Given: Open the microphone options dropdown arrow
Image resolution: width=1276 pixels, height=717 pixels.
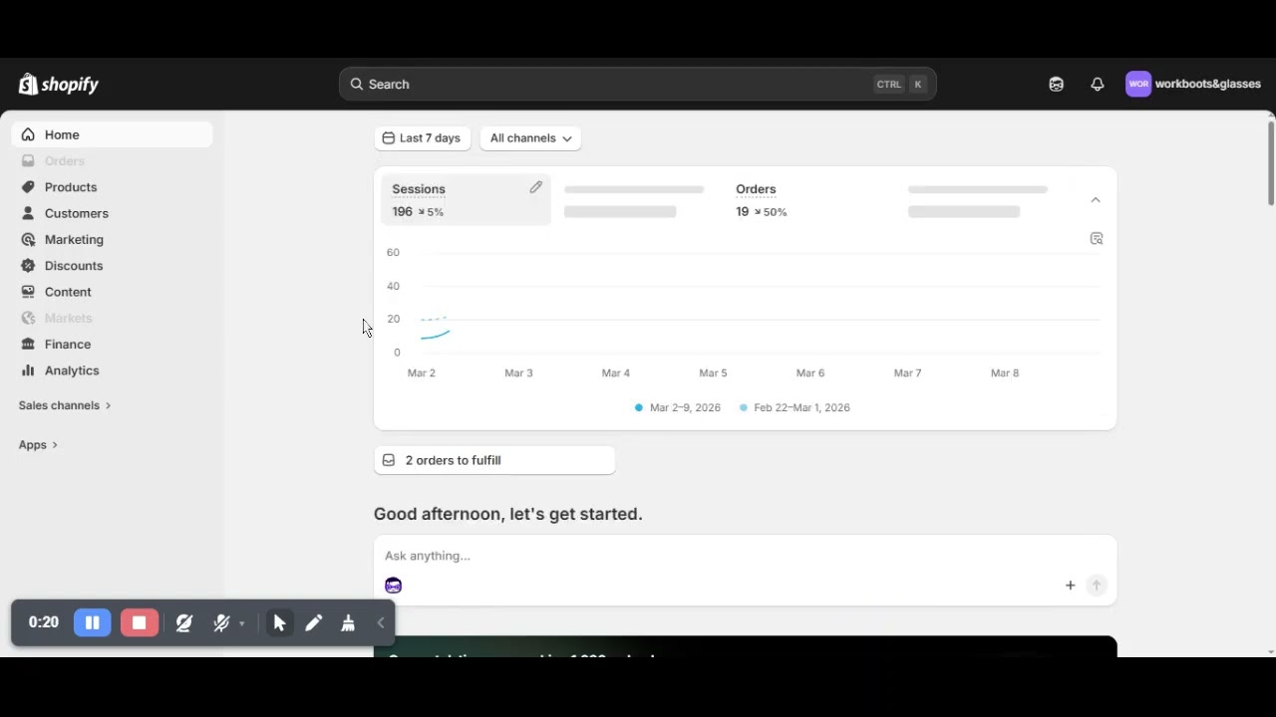Looking at the screenshot, I should (242, 624).
